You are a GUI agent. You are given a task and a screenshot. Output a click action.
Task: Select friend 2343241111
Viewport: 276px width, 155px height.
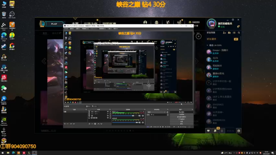223,122
